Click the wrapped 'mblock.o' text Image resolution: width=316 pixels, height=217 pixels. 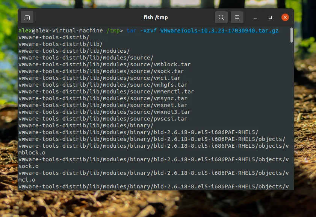point(32,153)
